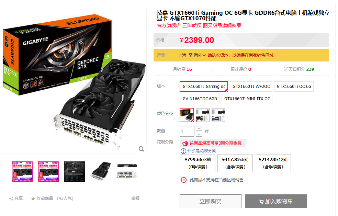Click the share icon below thumbnails
This screenshot has width=338, height=216.
(x=11, y=198)
